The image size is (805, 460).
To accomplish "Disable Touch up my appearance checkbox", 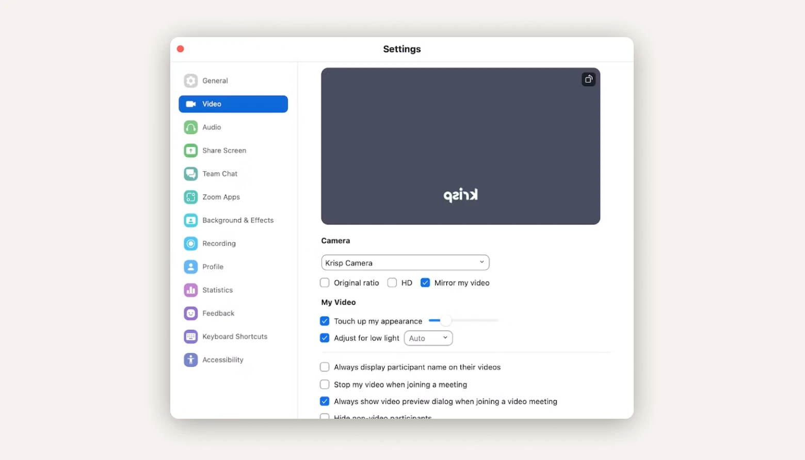I will click(325, 321).
